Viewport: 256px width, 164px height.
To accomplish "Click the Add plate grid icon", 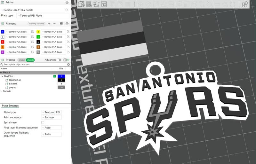I will [89, 4].
